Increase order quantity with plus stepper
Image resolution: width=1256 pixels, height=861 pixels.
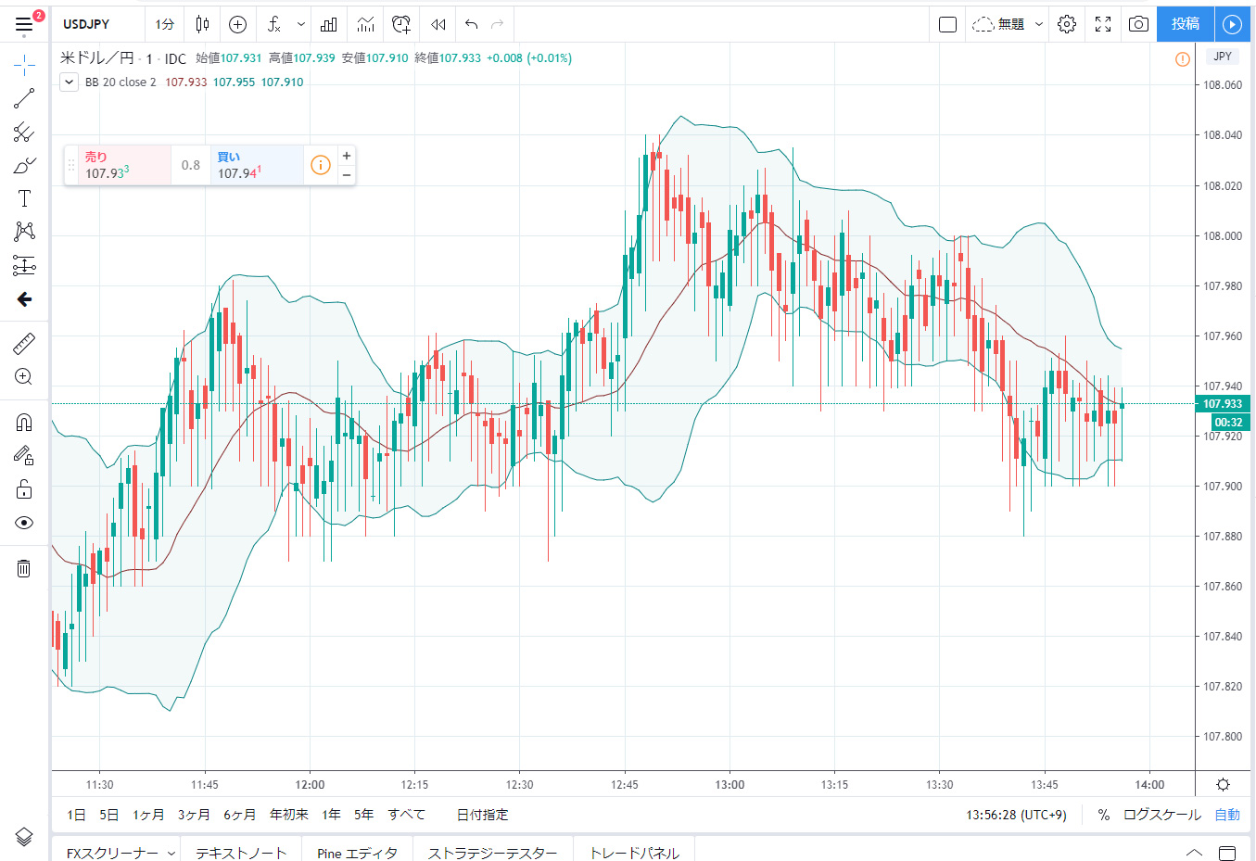[x=347, y=156]
